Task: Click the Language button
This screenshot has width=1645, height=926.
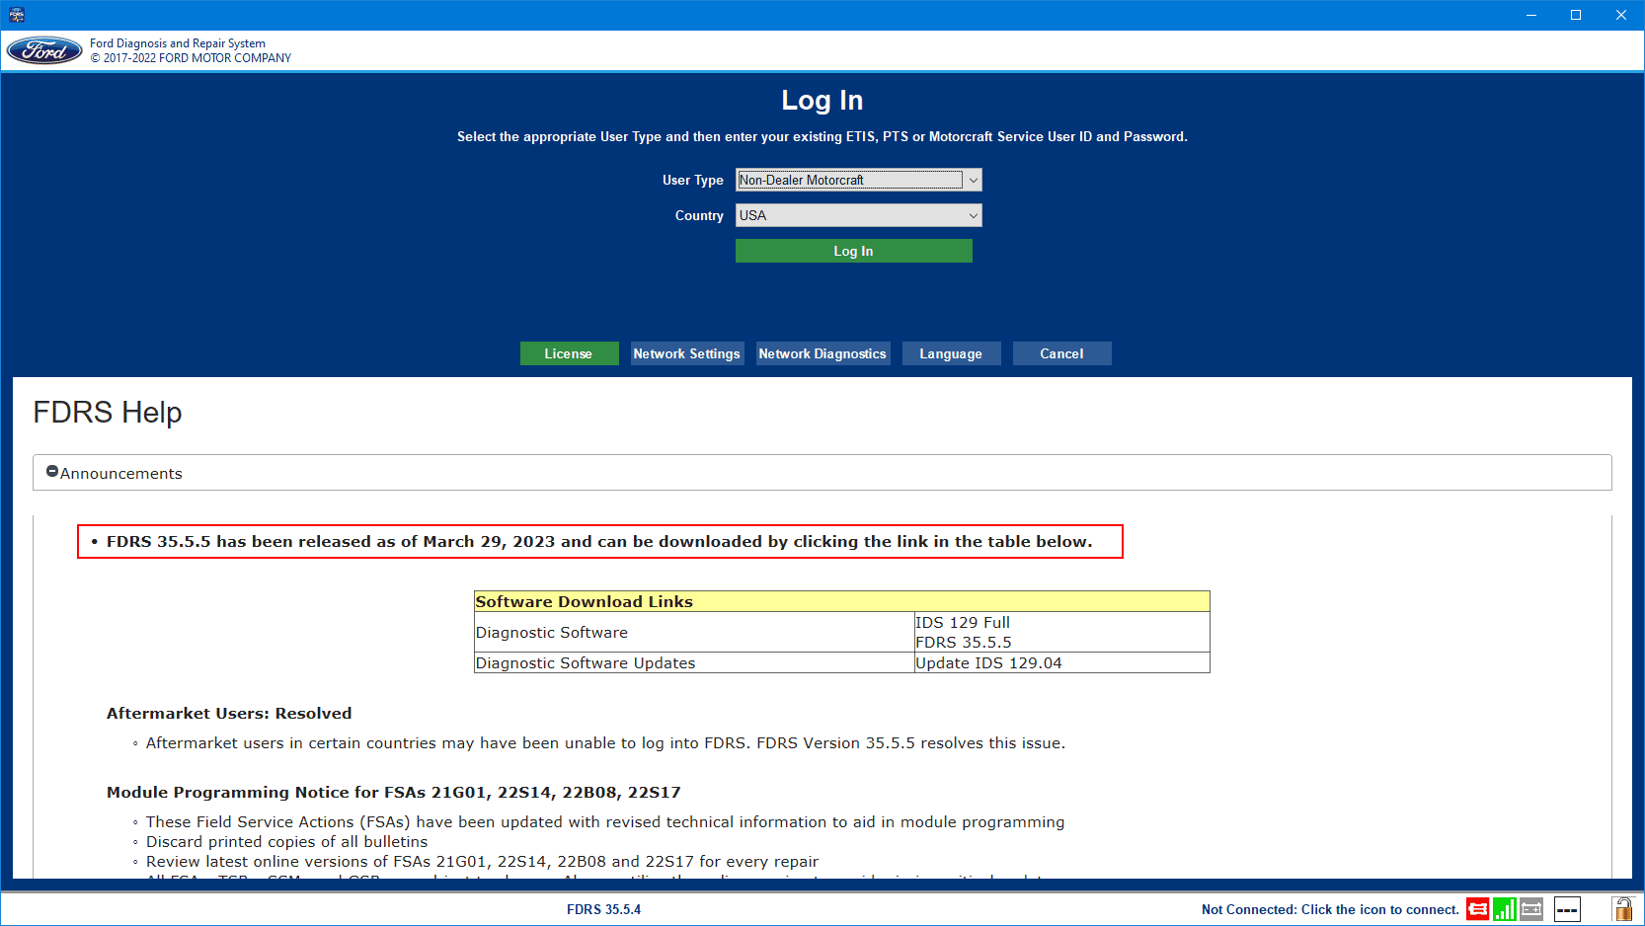Action: click(x=951, y=353)
